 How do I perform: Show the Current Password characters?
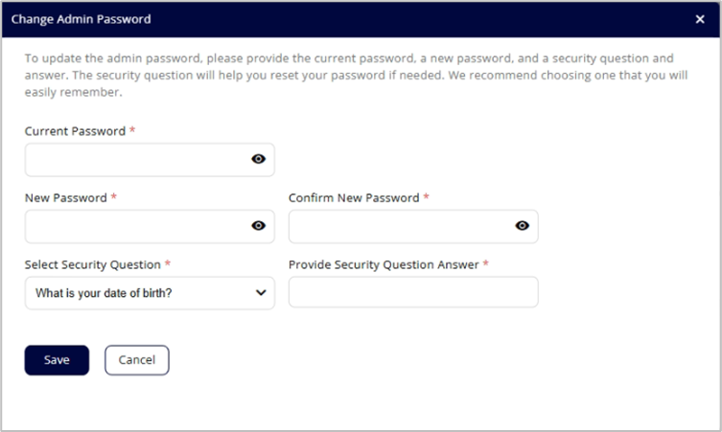point(258,160)
